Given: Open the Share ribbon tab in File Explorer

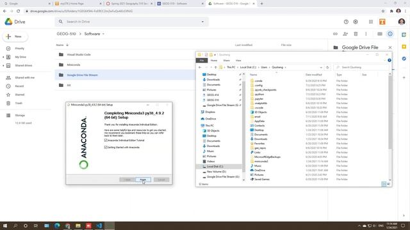Looking at the screenshot, I should pyautogui.click(x=226, y=61).
